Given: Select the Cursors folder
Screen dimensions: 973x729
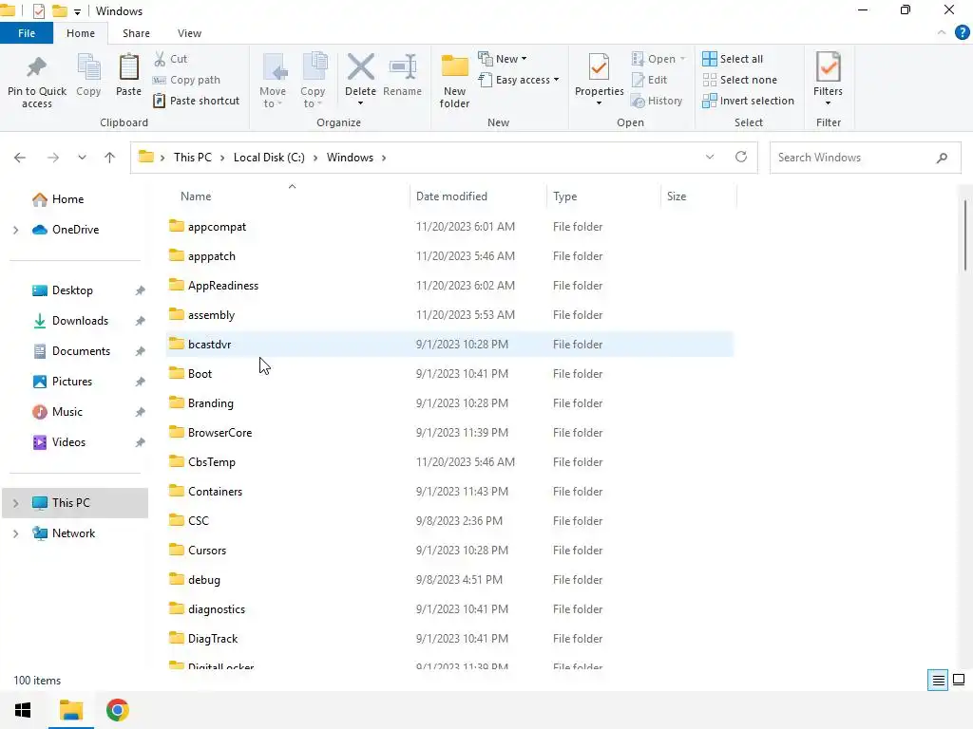Looking at the screenshot, I should [x=449, y=551].
